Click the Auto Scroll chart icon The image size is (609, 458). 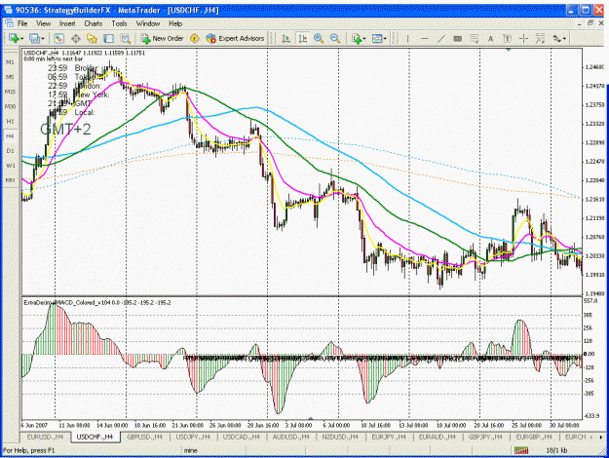285,38
